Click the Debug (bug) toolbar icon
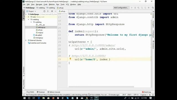Screen dimensions: 177x100 coord(135,8)
